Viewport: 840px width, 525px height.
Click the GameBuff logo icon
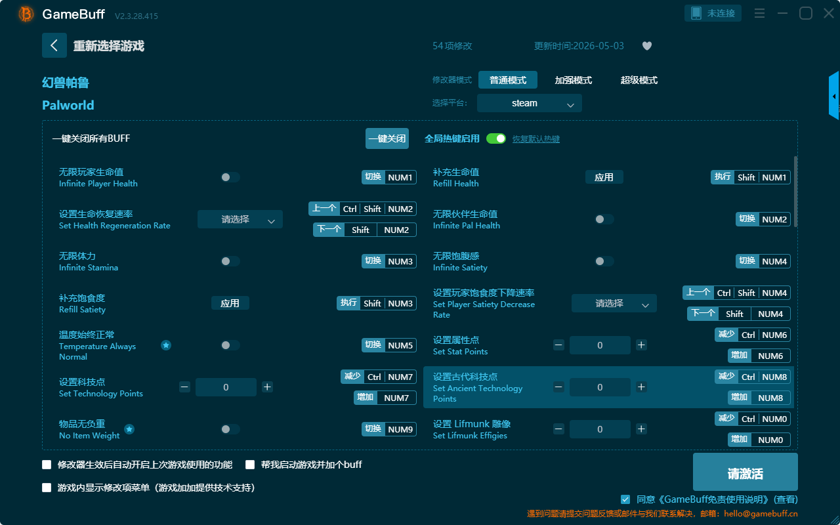point(26,14)
